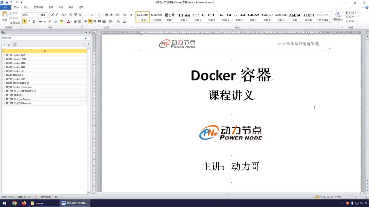Click the Grow Font icon
The width and height of the screenshot is (369, 207).
tap(52, 15)
